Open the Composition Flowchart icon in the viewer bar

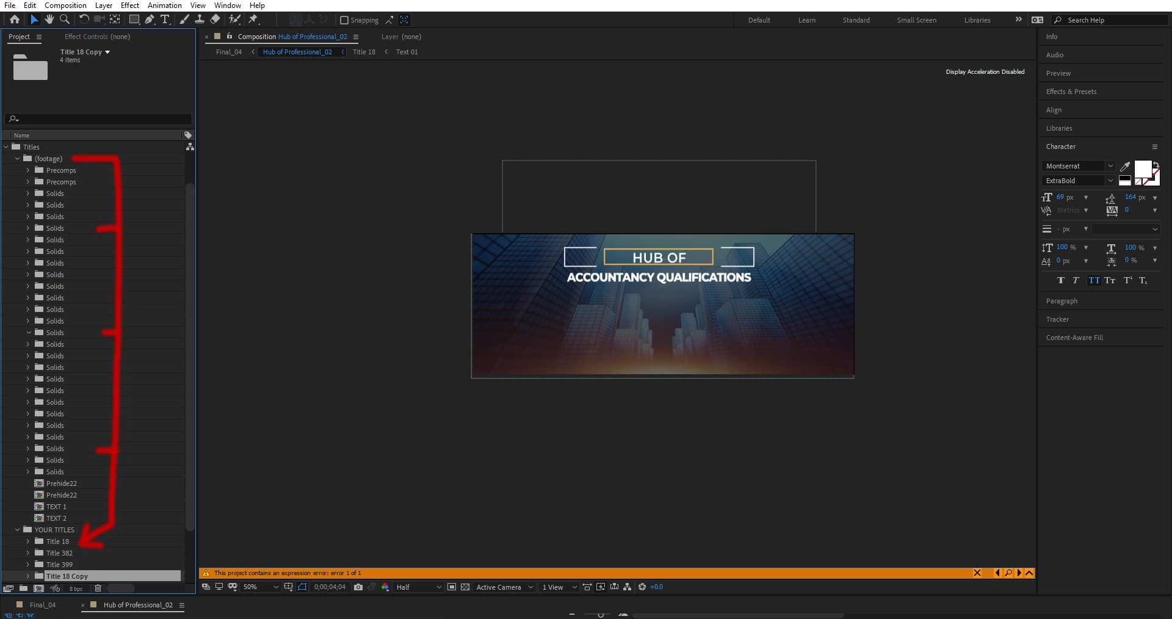(x=628, y=587)
